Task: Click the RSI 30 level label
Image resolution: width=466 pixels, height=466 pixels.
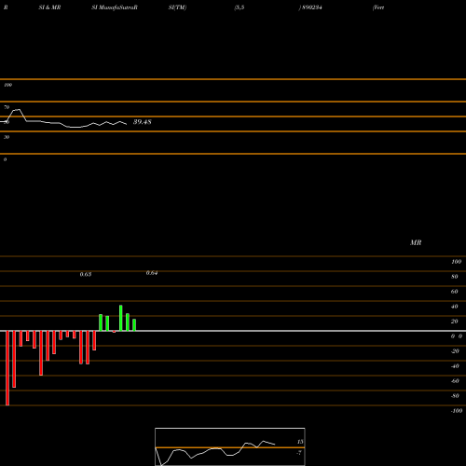Action: [x=7, y=137]
